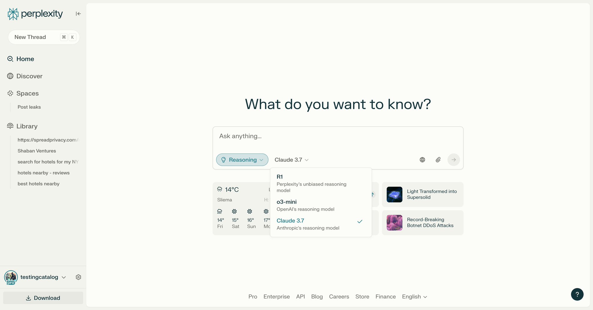Screen dimensions: 593x310
Task: Follow the Enterprise footer link
Action: point(277,297)
